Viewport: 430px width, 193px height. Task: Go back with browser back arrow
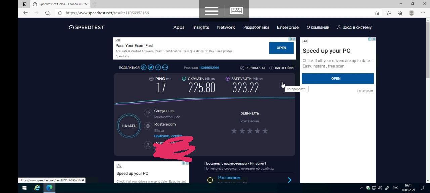coord(25,13)
